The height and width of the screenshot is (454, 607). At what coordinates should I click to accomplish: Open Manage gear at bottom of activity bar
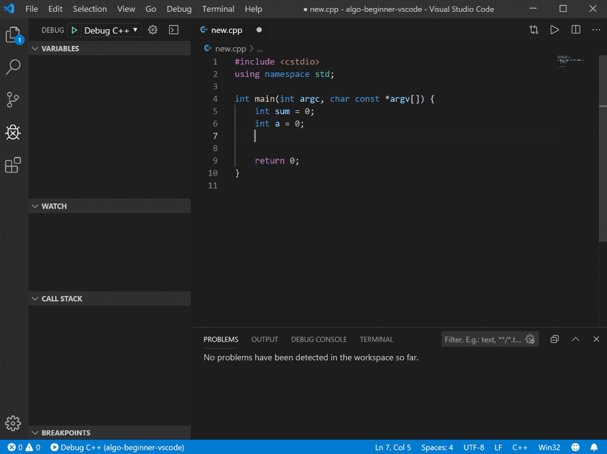click(x=13, y=423)
